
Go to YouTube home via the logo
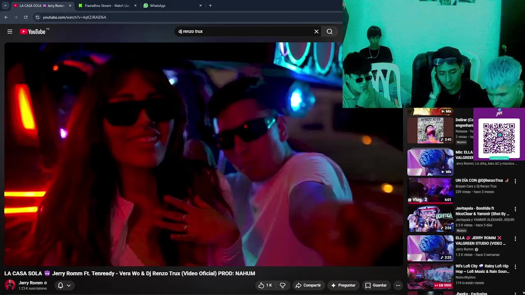(33, 32)
